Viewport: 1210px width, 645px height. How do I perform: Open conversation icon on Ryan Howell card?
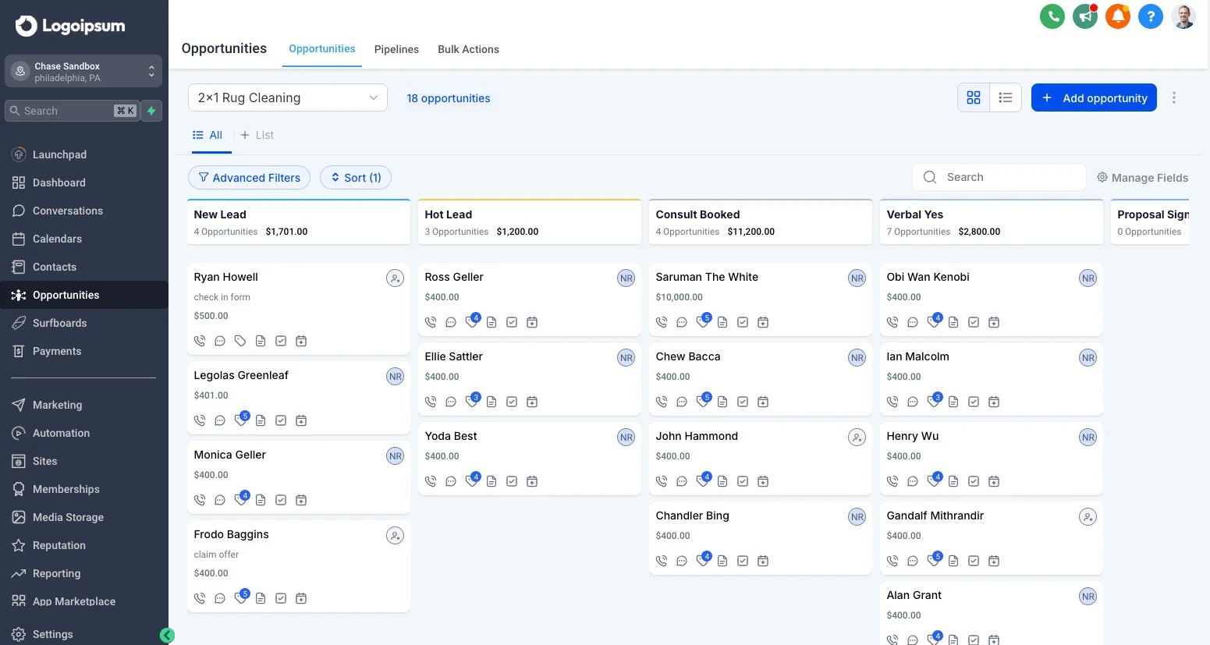pyautogui.click(x=220, y=341)
